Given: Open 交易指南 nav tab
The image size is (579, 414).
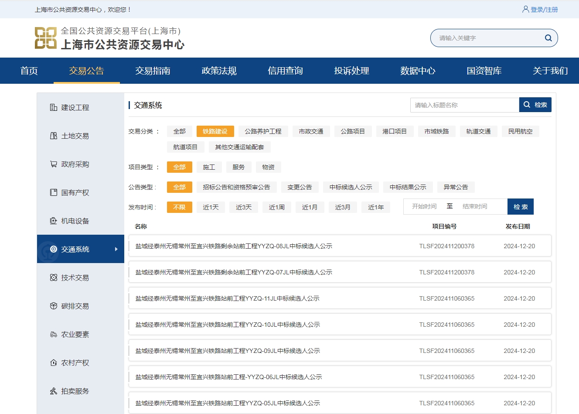Looking at the screenshot, I should [153, 71].
